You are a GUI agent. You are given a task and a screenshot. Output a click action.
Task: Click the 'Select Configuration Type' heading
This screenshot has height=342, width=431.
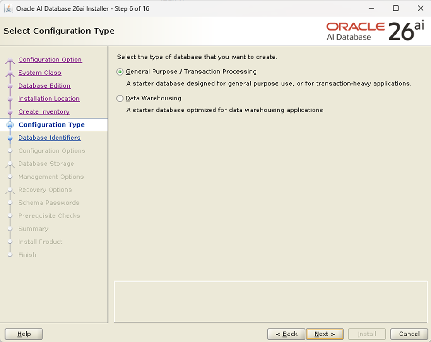59,31
